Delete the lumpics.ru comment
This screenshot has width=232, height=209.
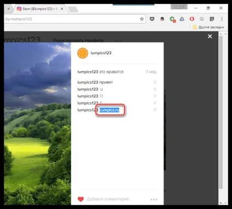click(x=155, y=110)
